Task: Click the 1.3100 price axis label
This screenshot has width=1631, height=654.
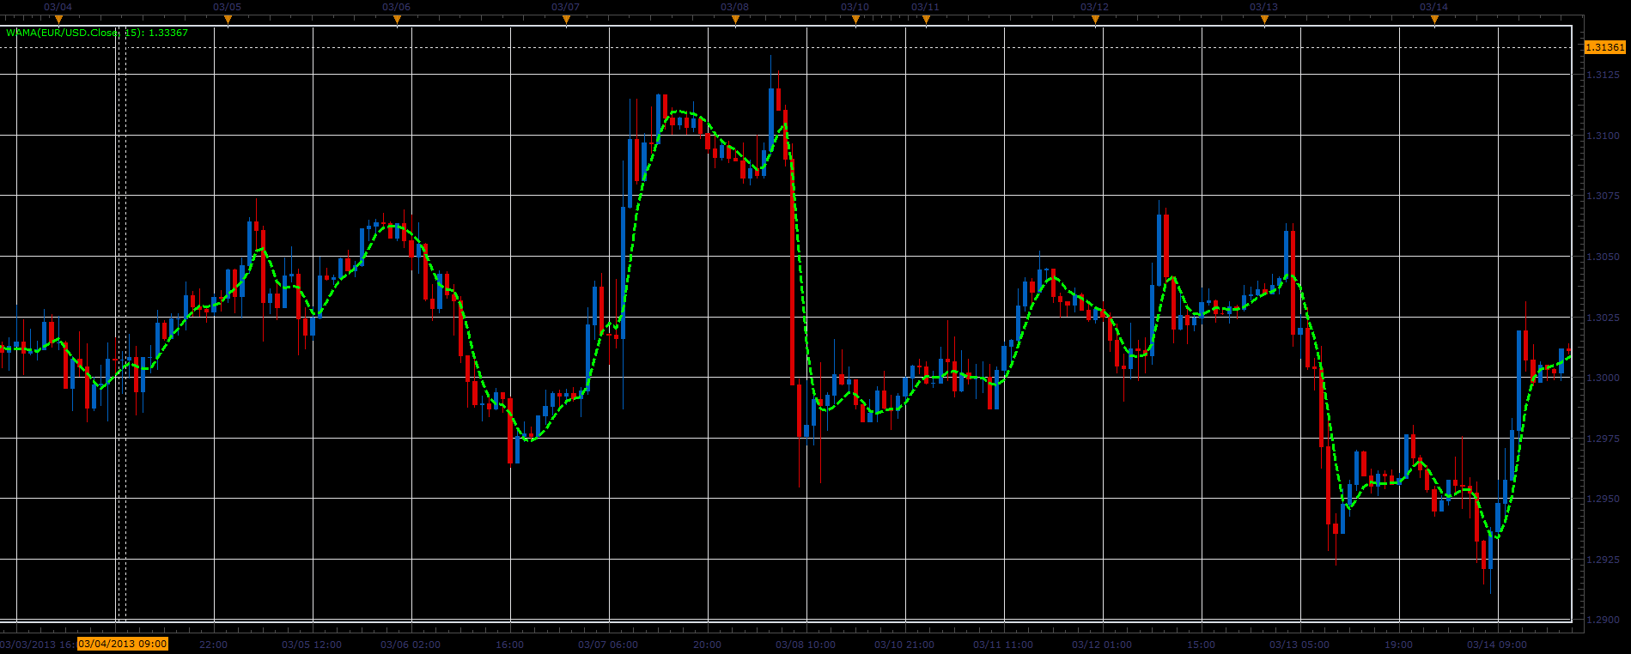Action: click(x=1603, y=136)
